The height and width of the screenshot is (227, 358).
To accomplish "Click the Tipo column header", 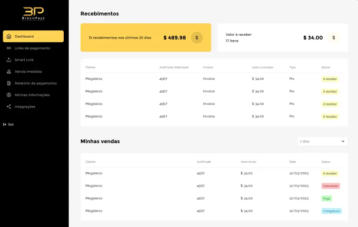I will [293, 67].
